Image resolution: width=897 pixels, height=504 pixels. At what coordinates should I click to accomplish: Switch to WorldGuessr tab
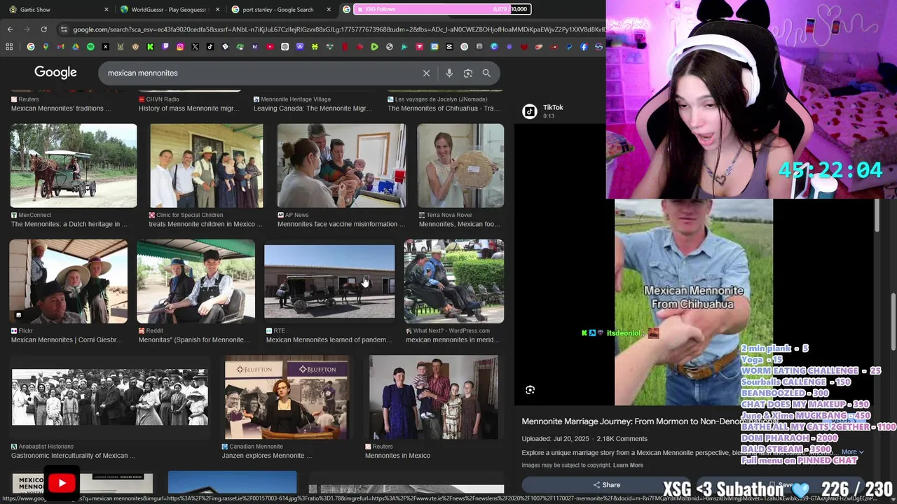(170, 10)
